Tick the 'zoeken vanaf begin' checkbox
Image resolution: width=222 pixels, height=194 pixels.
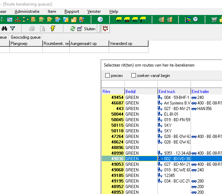pos(133,76)
